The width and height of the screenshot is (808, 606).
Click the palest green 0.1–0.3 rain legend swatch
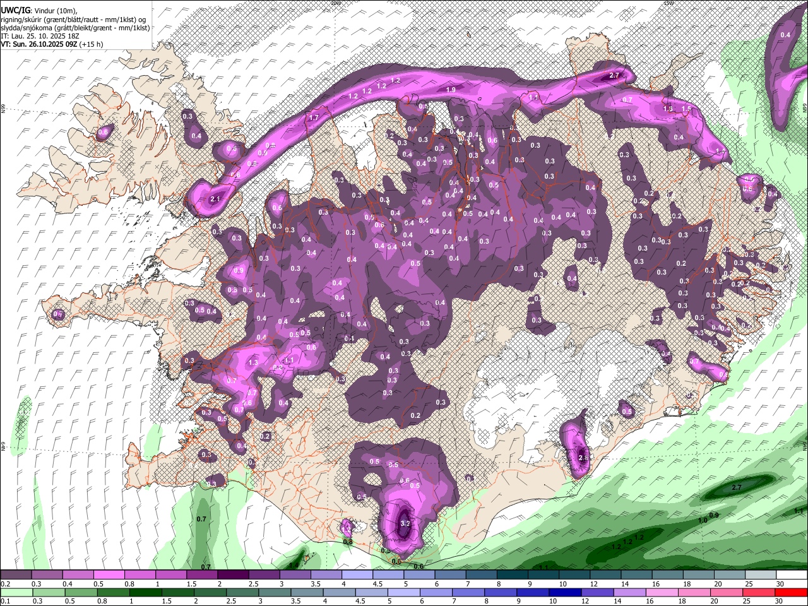point(16,592)
